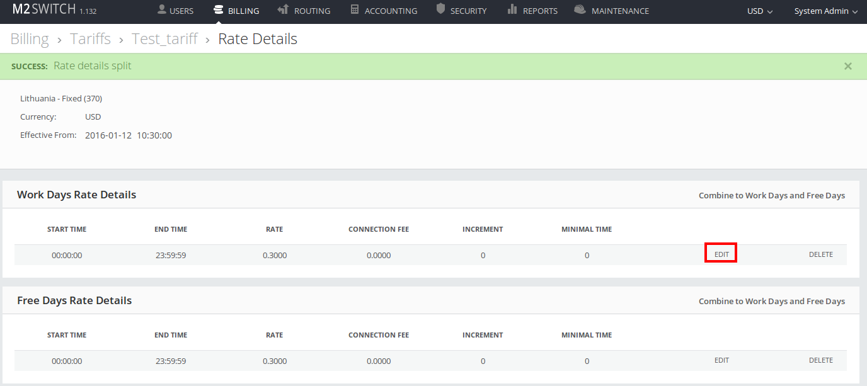Edit the Free Days rate row
Viewport: 867px width, 386px height.
click(x=721, y=360)
